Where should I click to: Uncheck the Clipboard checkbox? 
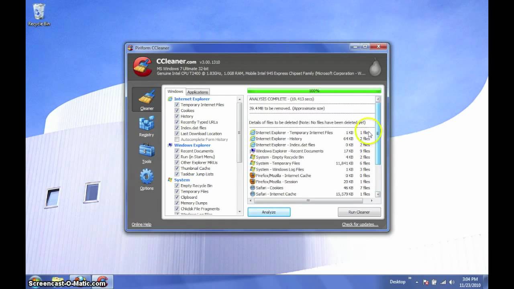177,197
